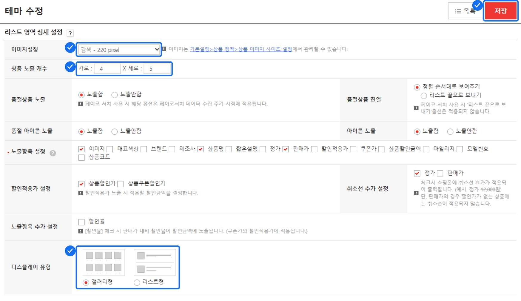Click the help icon beside 리스트 영역 상세 설정

click(70, 33)
